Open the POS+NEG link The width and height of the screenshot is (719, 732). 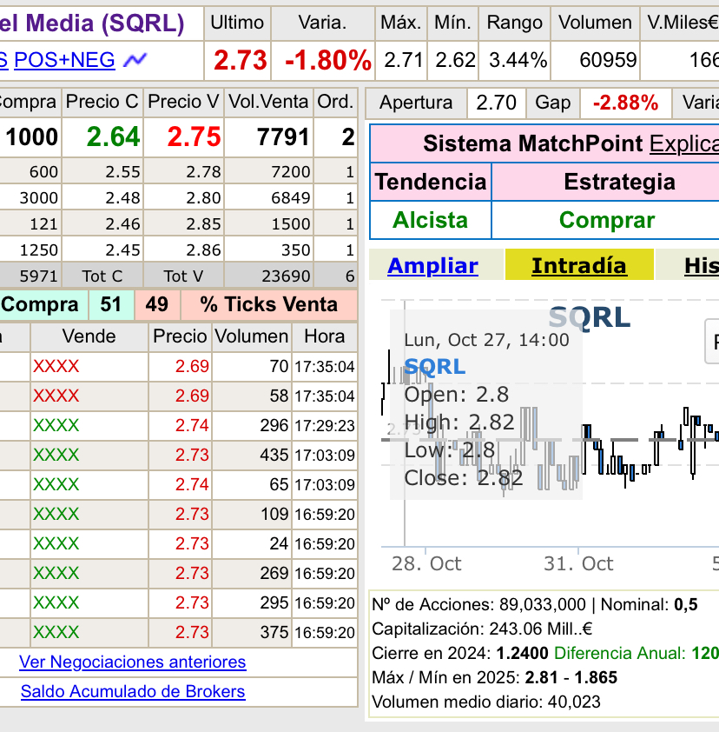pyautogui.click(x=63, y=61)
